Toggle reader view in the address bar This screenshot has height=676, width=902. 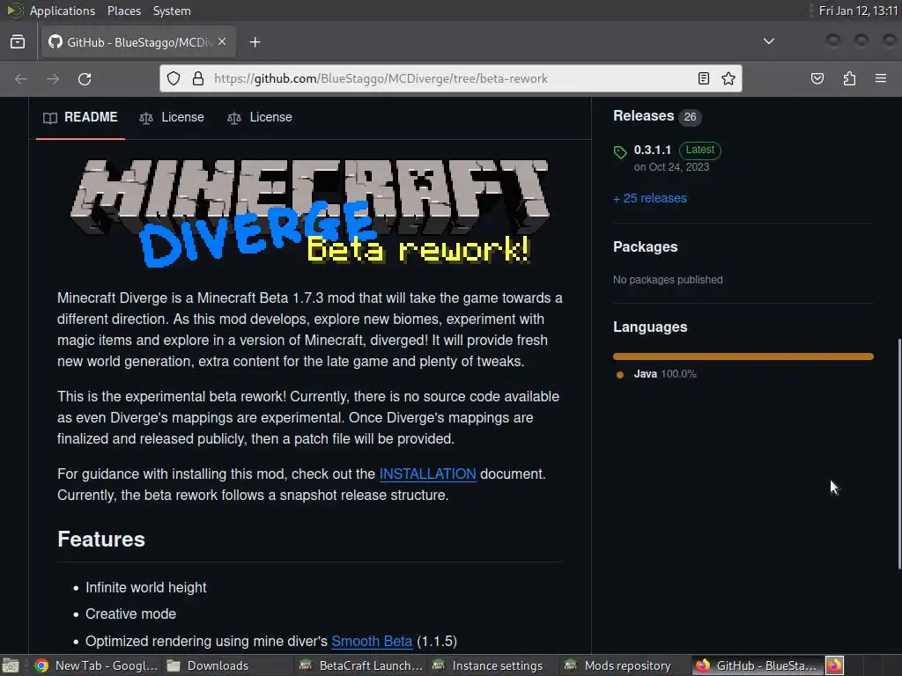click(704, 78)
